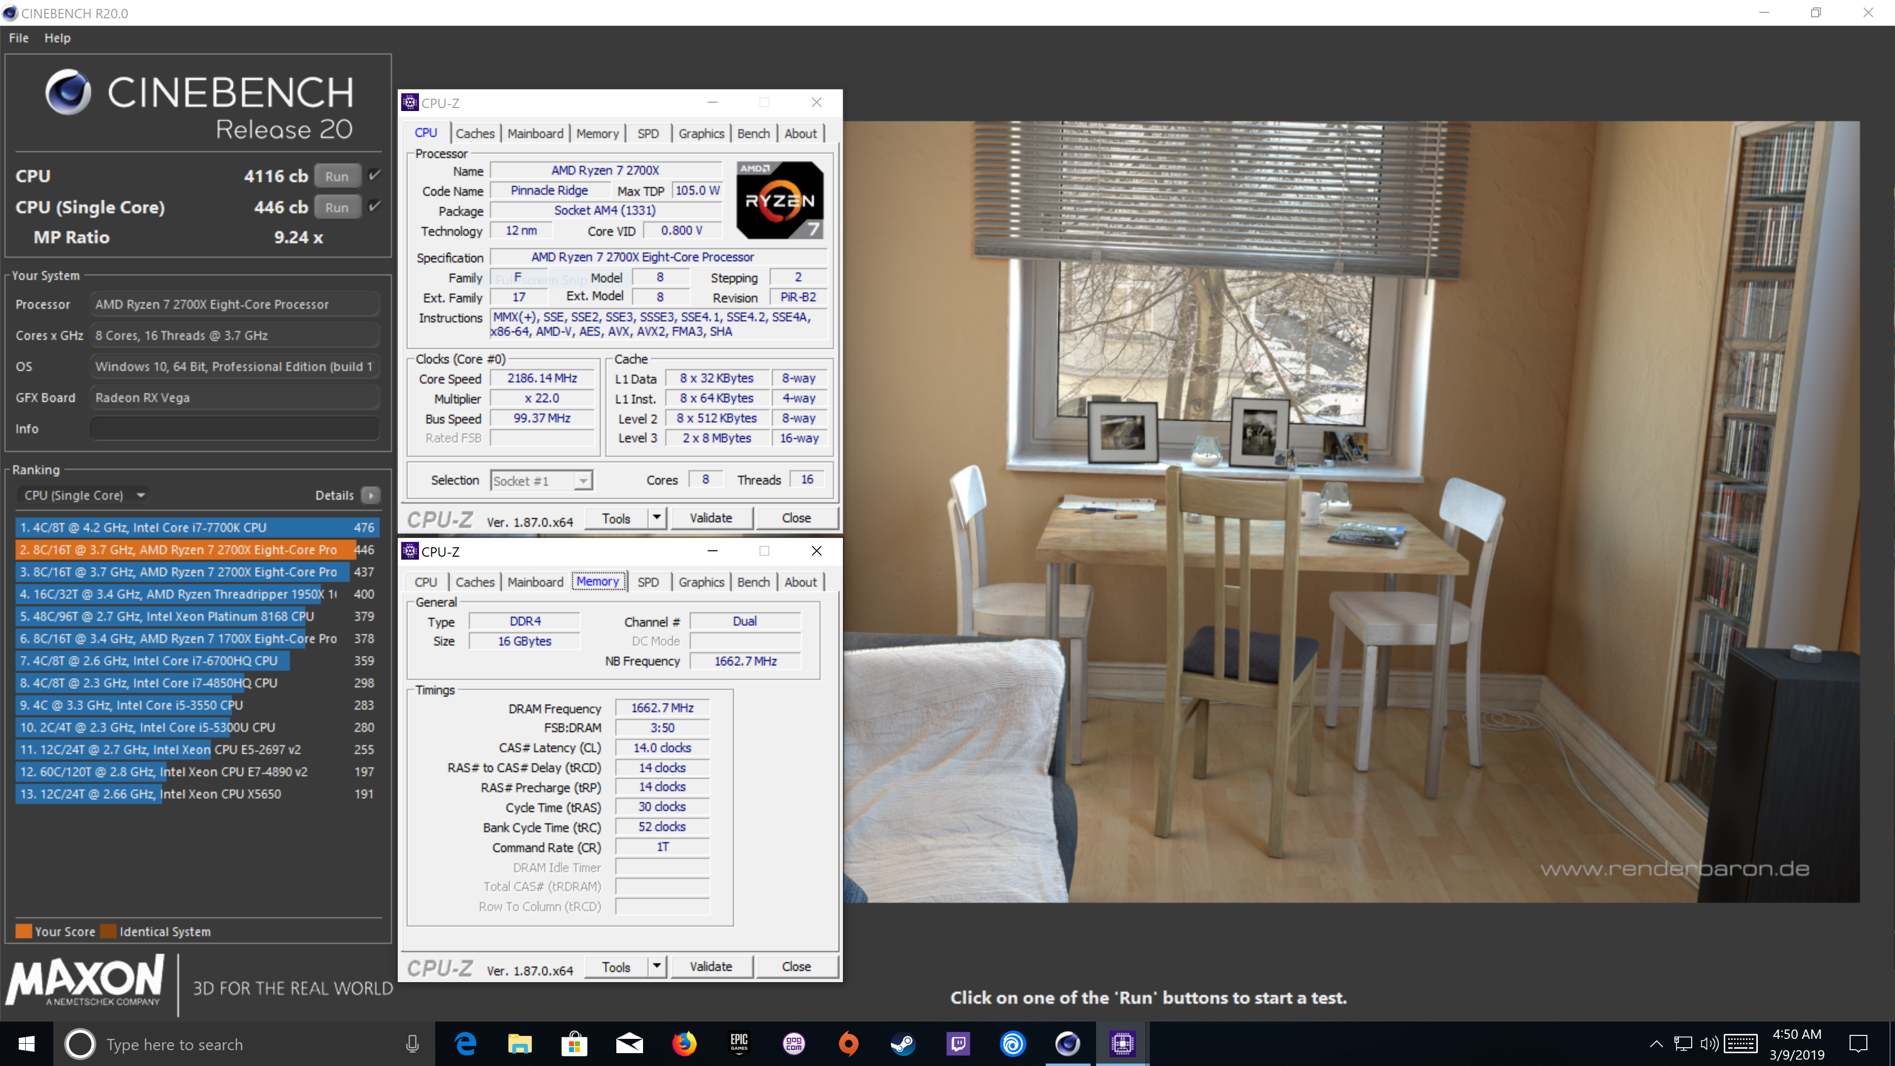This screenshot has width=1895, height=1066.
Task: Toggle the CPU test checkmark
Action: tap(375, 175)
